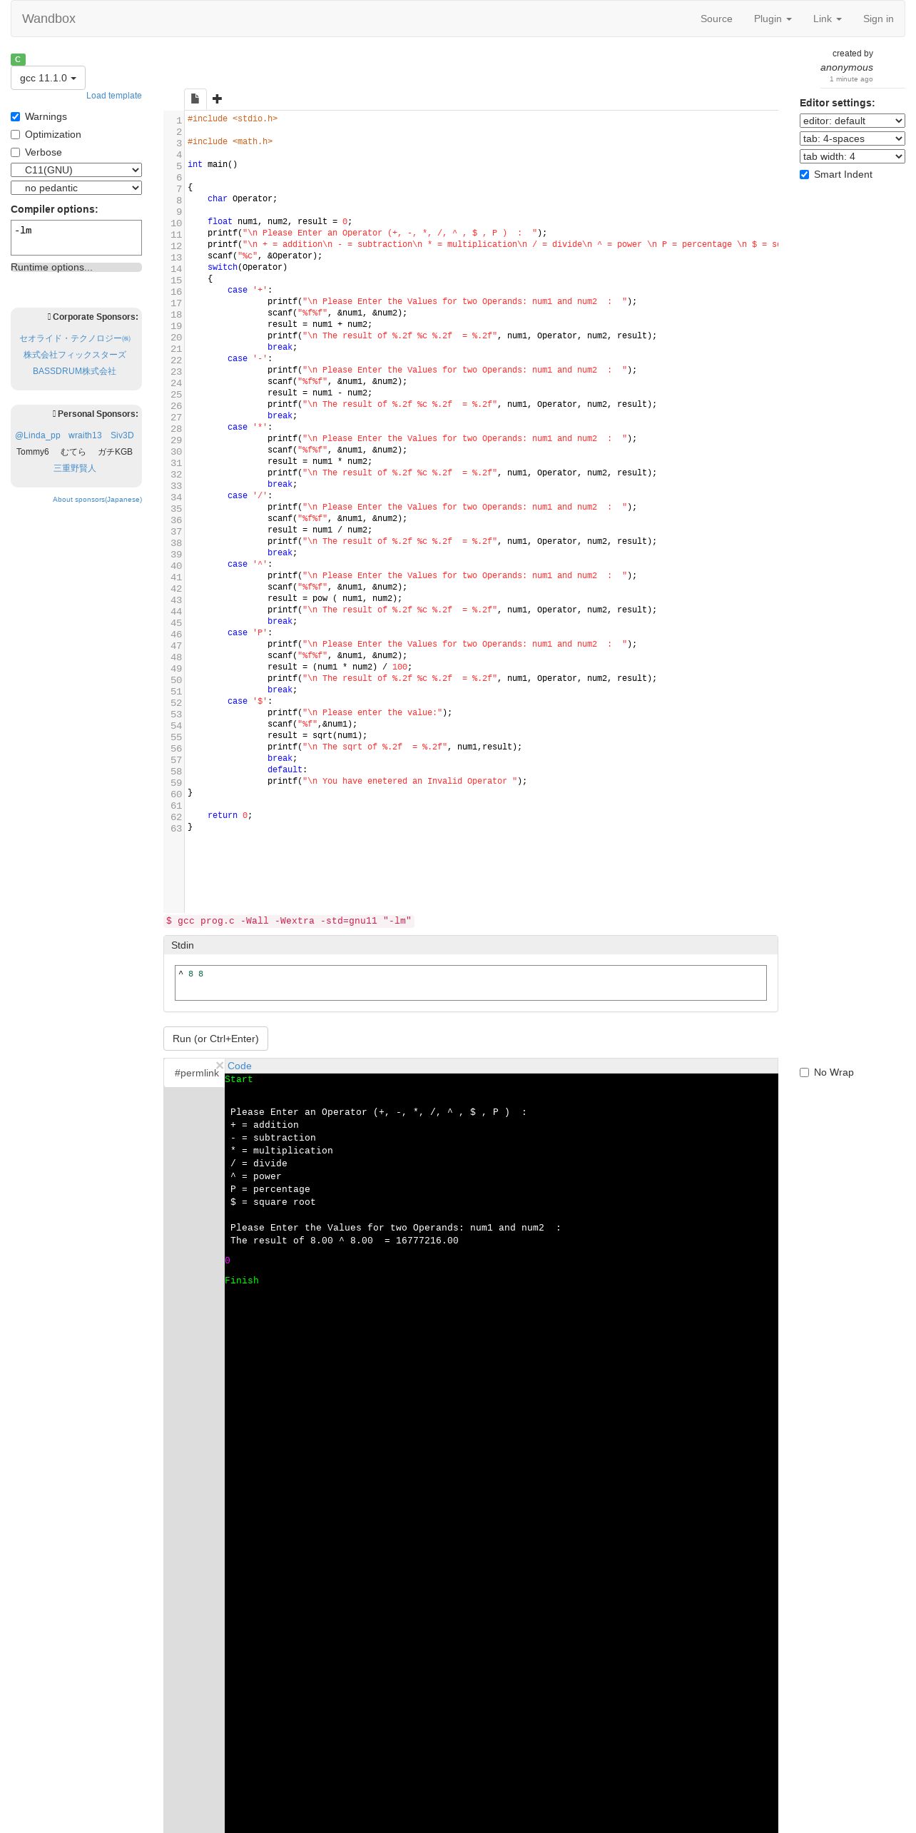916x1833 pixels.
Task: Click in the Compiler options text box
Action: (76, 238)
